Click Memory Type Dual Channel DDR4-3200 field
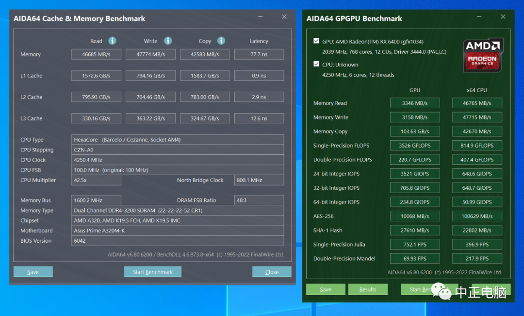Screen dimensions: 524x316 [x=178, y=210]
